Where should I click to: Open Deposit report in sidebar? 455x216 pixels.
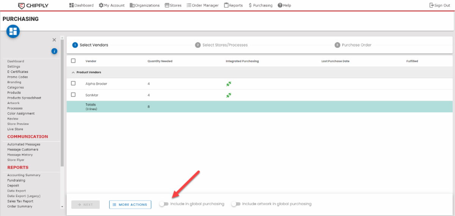(13, 186)
